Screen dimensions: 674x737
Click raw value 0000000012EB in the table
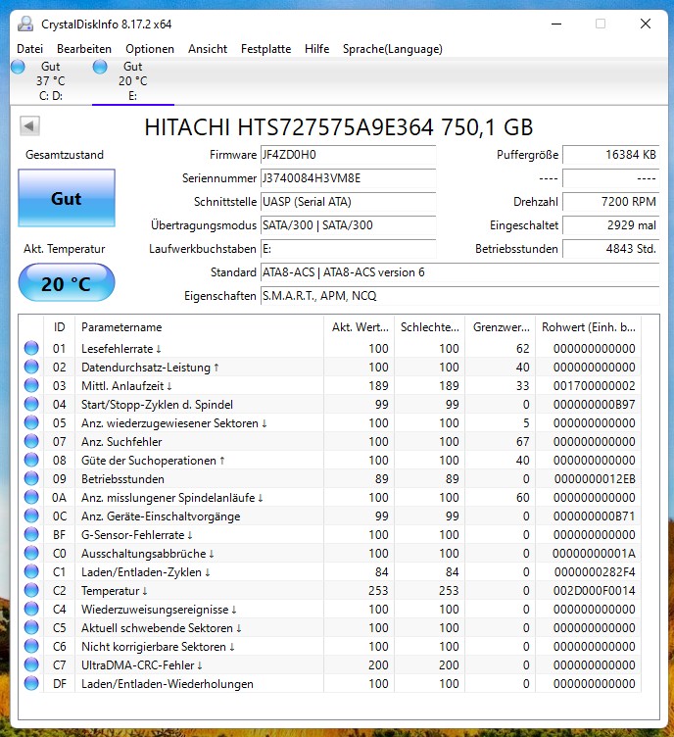pyautogui.click(x=595, y=479)
